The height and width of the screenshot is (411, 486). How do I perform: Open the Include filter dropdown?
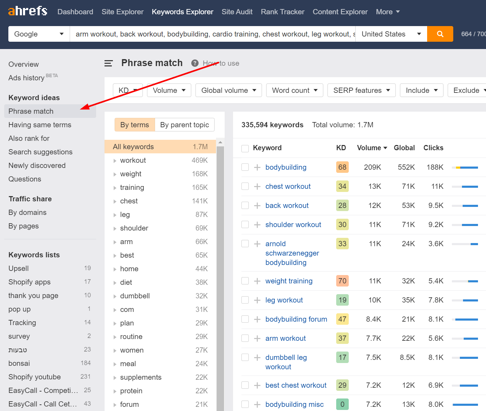(x=422, y=90)
